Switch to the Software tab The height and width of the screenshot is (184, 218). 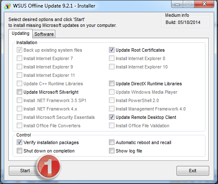click(x=44, y=34)
